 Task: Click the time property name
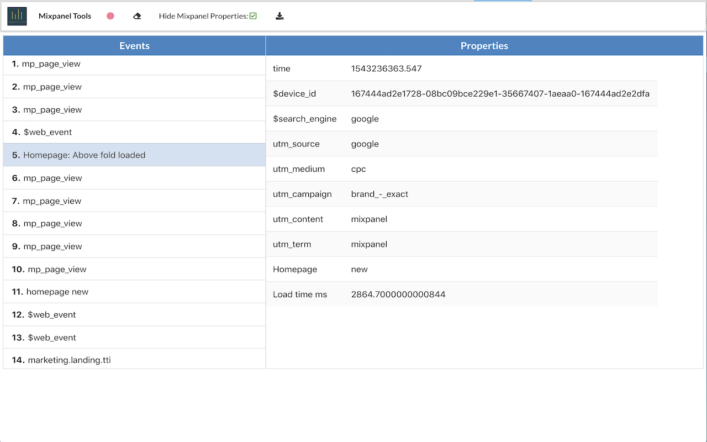[x=282, y=69]
